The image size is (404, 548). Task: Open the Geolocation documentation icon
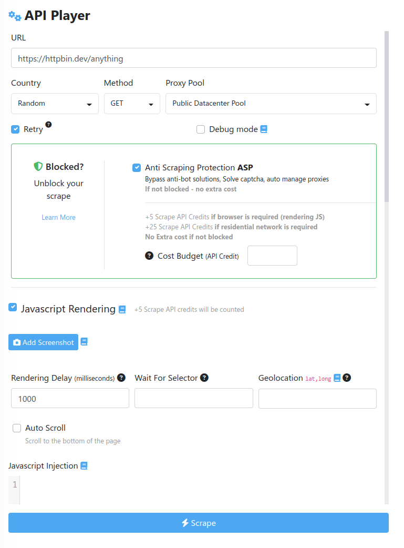pos(336,378)
